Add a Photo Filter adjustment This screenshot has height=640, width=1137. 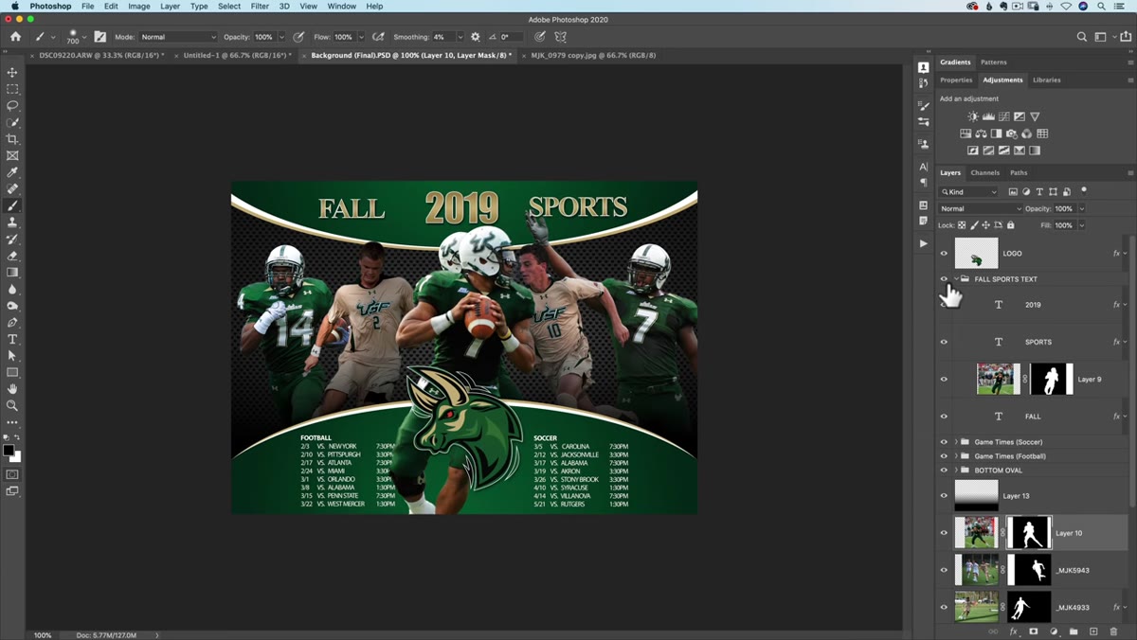tap(1011, 133)
